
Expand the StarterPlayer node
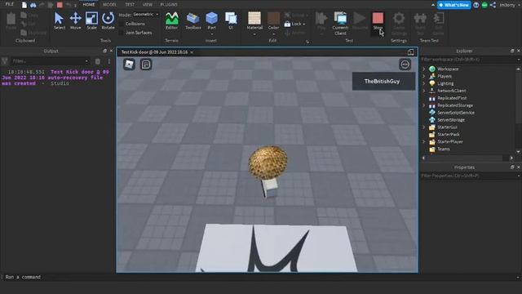424,141
